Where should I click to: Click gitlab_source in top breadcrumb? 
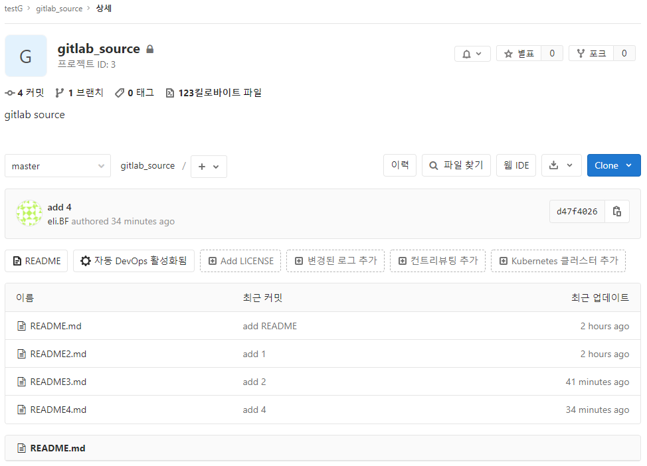(59, 9)
